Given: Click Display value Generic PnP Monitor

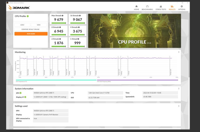Looking at the screenshot, I should [51, 115].
